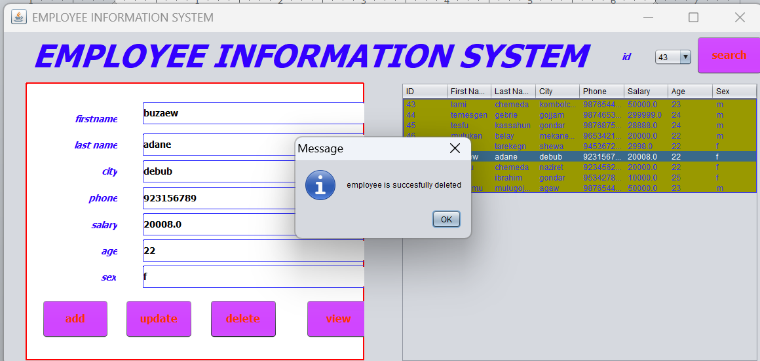Screen dimensions: 760x361
Task: Click the Java icon in title bar
Action: (19, 18)
